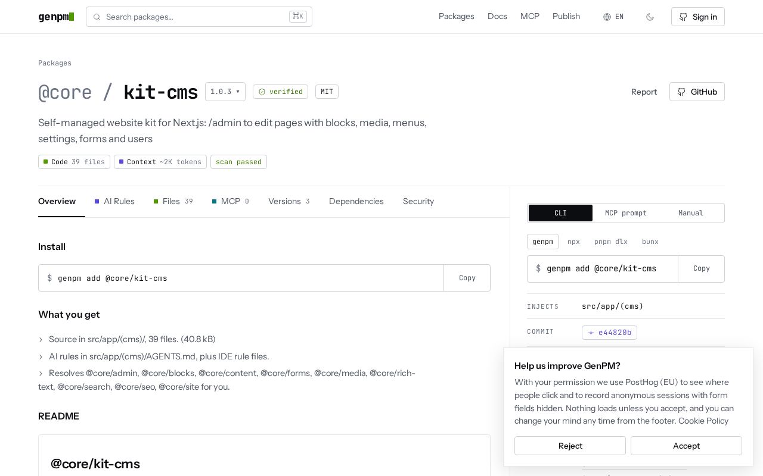Select the MCP prompt install mode
The image size is (763, 476).
pos(626,213)
